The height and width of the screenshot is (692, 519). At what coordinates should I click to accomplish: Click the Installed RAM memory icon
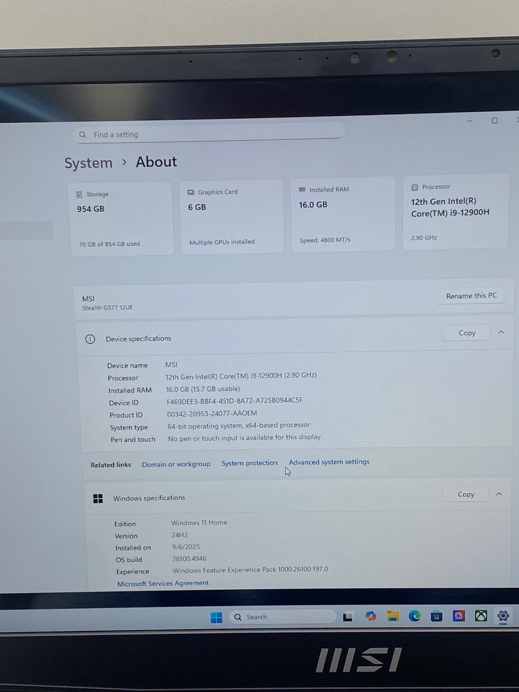pos(302,190)
